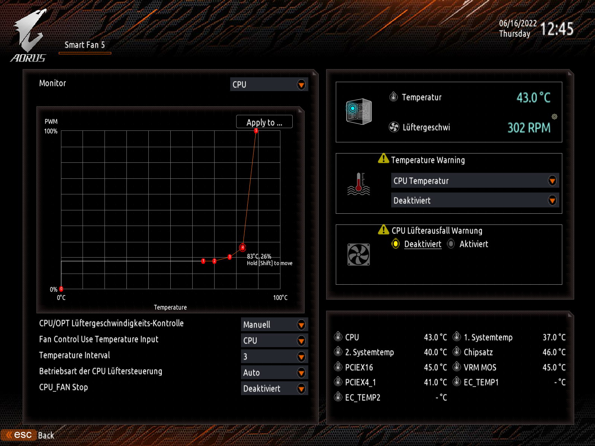The width and height of the screenshot is (595, 446).
Task: Click the Betriebsart der CPU Lüftersteuerung label
Action: [101, 371]
